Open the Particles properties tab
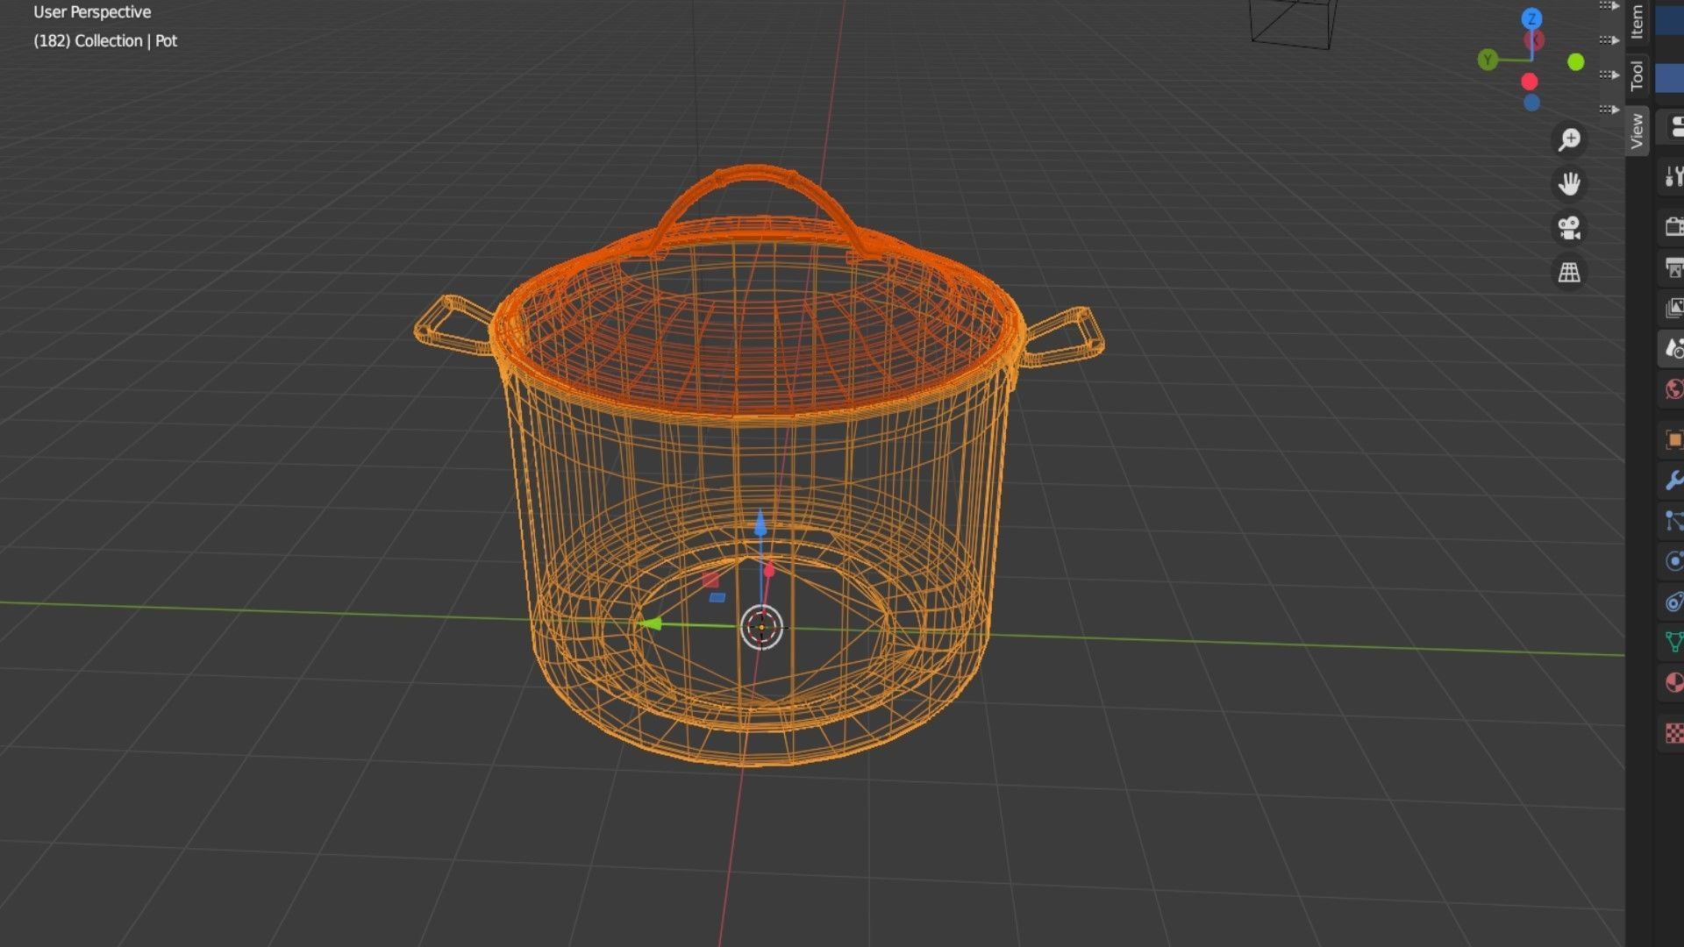Viewport: 1684px width, 947px height. pyautogui.click(x=1673, y=521)
